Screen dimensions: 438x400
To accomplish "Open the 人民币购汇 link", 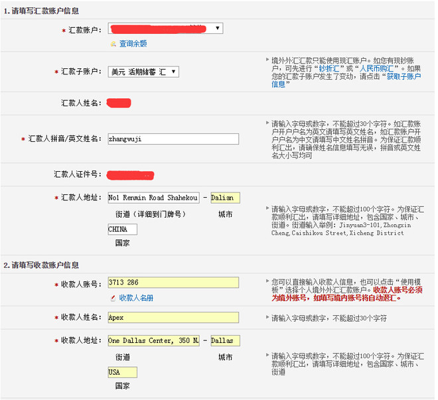I will [376, 68].
